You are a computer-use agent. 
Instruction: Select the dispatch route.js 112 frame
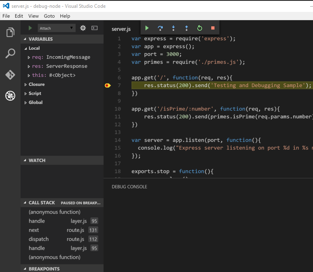pos(62,239)
